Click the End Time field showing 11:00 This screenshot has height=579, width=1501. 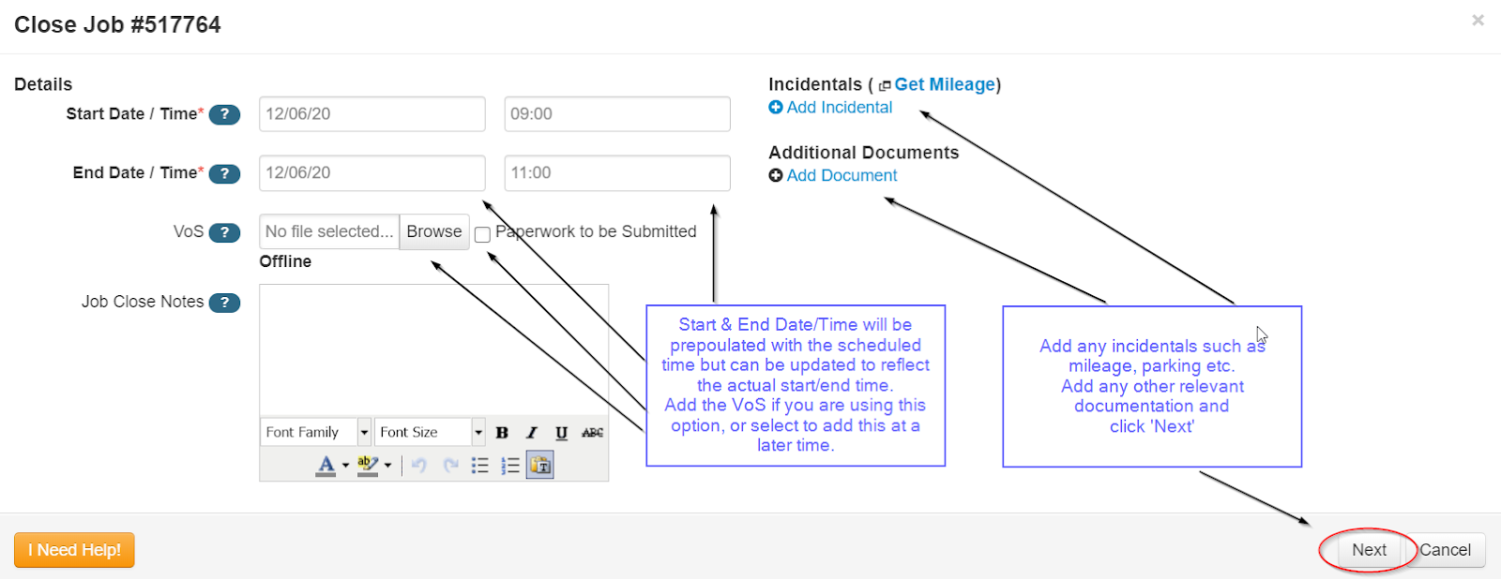(616, 172)
